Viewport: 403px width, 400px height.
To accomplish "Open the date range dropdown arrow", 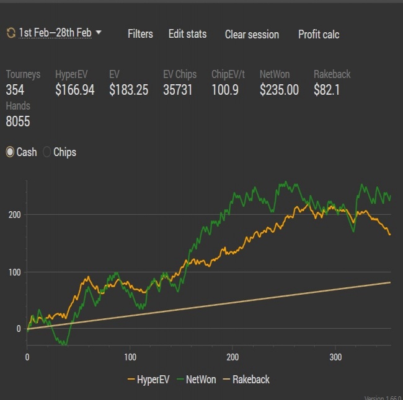I will pyautogui.click(x=99, y=33).
